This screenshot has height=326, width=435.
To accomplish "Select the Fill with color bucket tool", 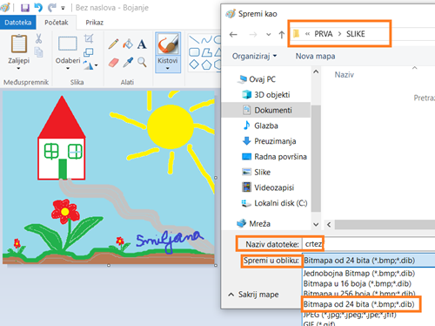I will click(x=128, y=44).
